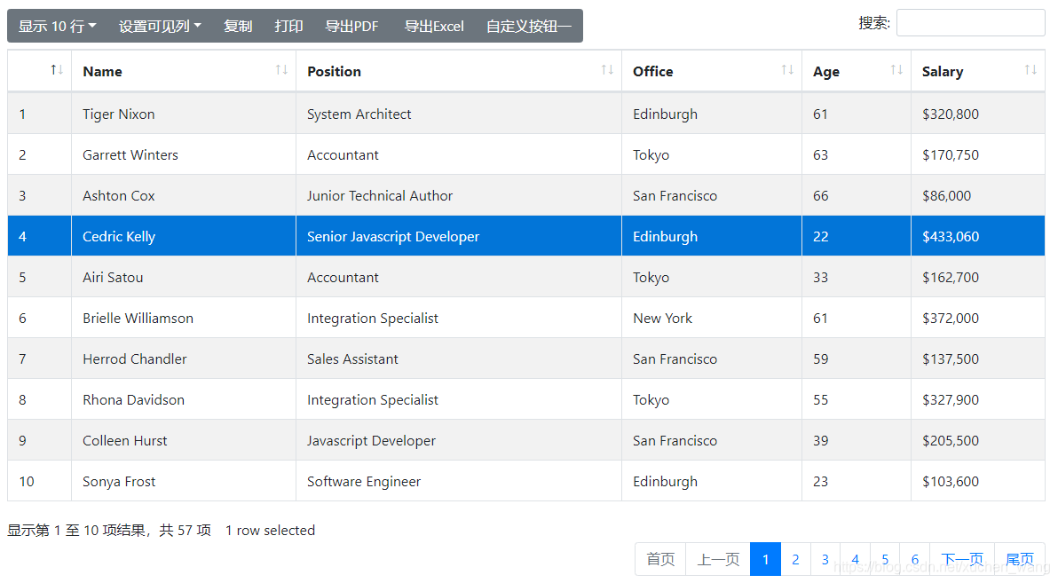Click the sort icon on the first index column

point(55,68)
